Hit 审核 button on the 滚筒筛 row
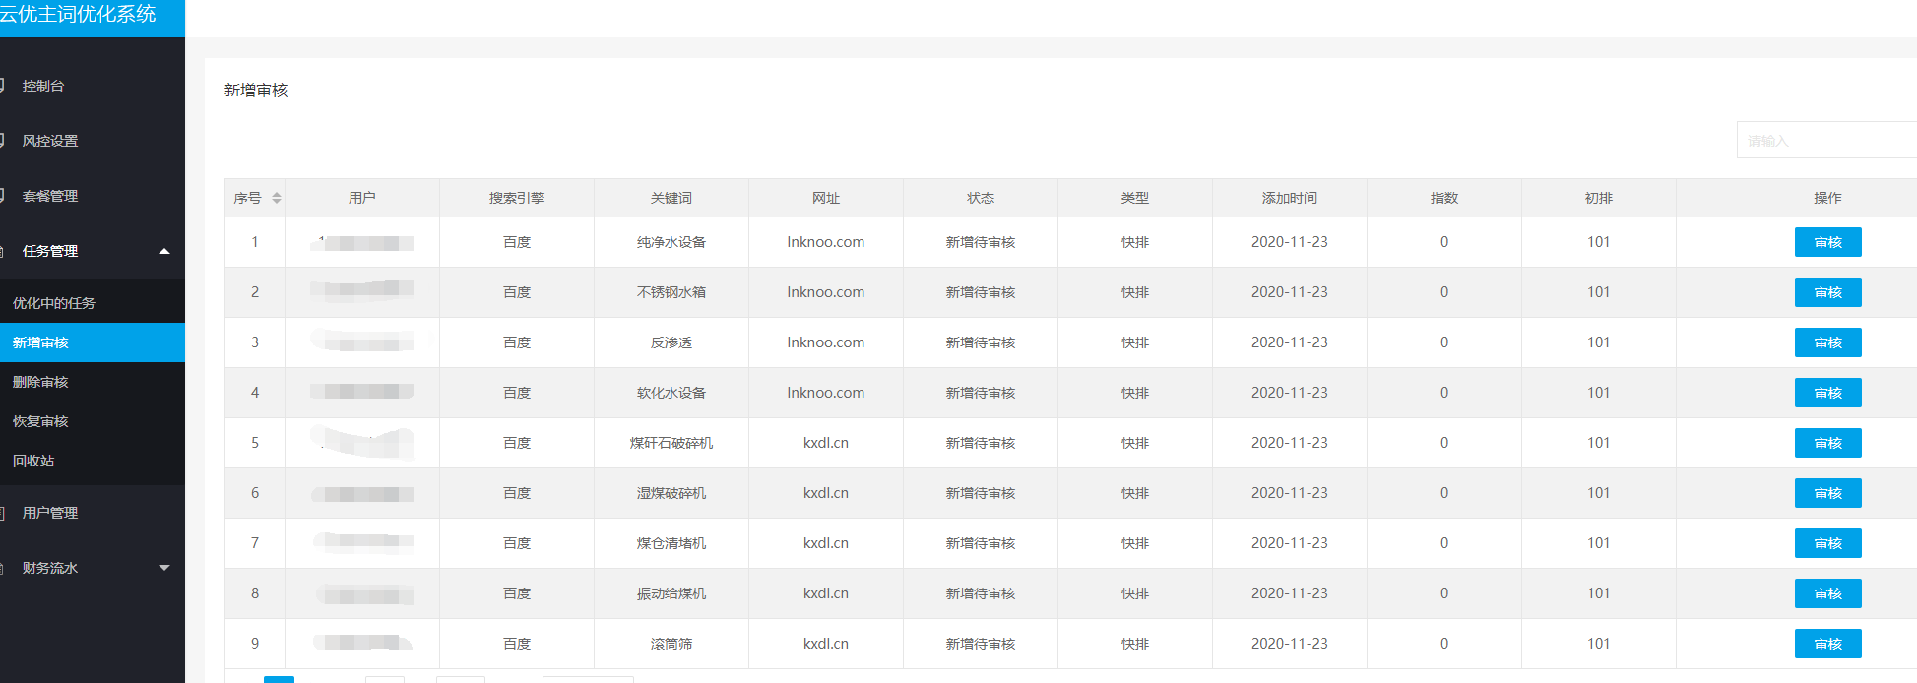This screenshot has height=683, width=1917. click(1827, 644)
